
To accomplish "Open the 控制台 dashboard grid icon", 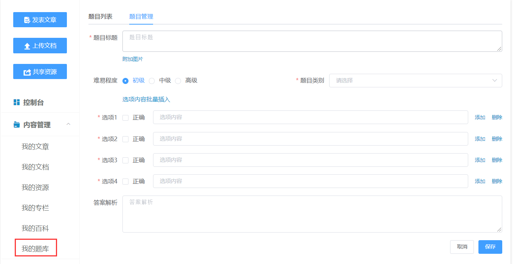I will (x=17, y=102).
